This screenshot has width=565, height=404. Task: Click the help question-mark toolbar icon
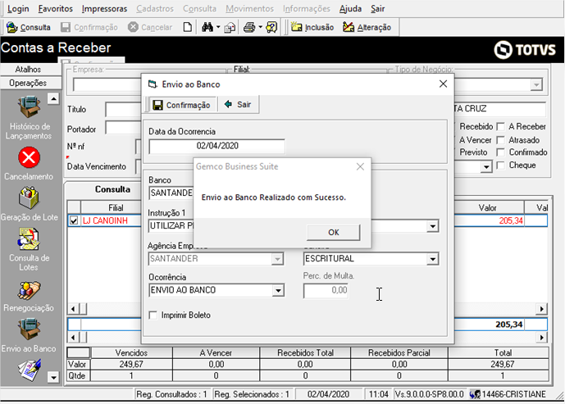coord(271,27)
